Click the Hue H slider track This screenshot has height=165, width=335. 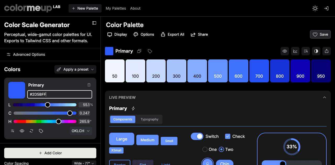coord(45,121)
